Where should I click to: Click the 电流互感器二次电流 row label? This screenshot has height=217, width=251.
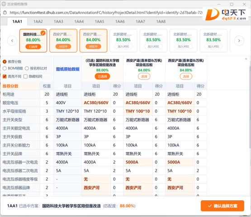pos(20,170)
